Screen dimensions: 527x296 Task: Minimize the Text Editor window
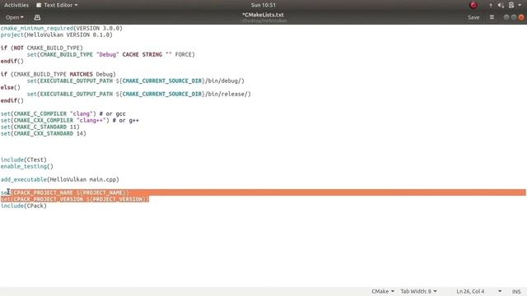[x=506, y=17]
